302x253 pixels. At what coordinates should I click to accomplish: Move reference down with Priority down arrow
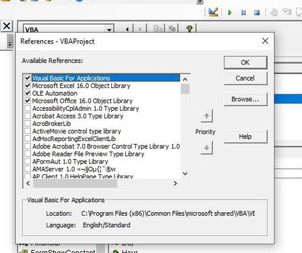click(206, 148)
